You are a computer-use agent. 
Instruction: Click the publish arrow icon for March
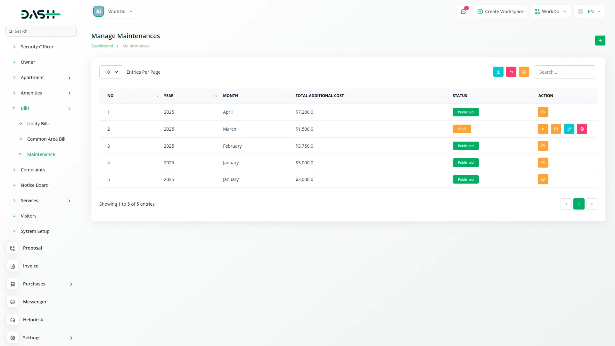pyautogui.click(x=543, y=129)
